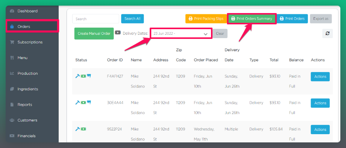The image size is (346, 148).
Task: Open the Delivery Dates dropdown
Action: (x=181, y=34)
